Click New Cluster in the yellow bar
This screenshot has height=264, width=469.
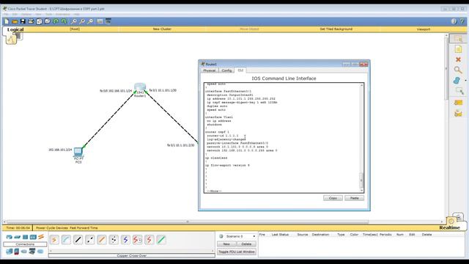162,29
